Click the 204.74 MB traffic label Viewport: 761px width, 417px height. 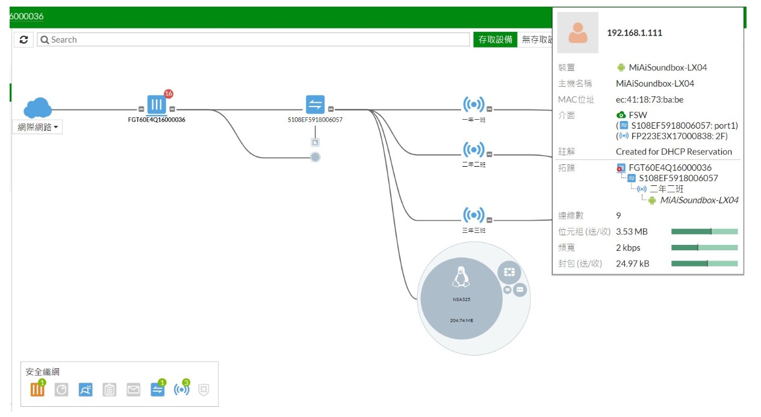[x=461, y=320]
